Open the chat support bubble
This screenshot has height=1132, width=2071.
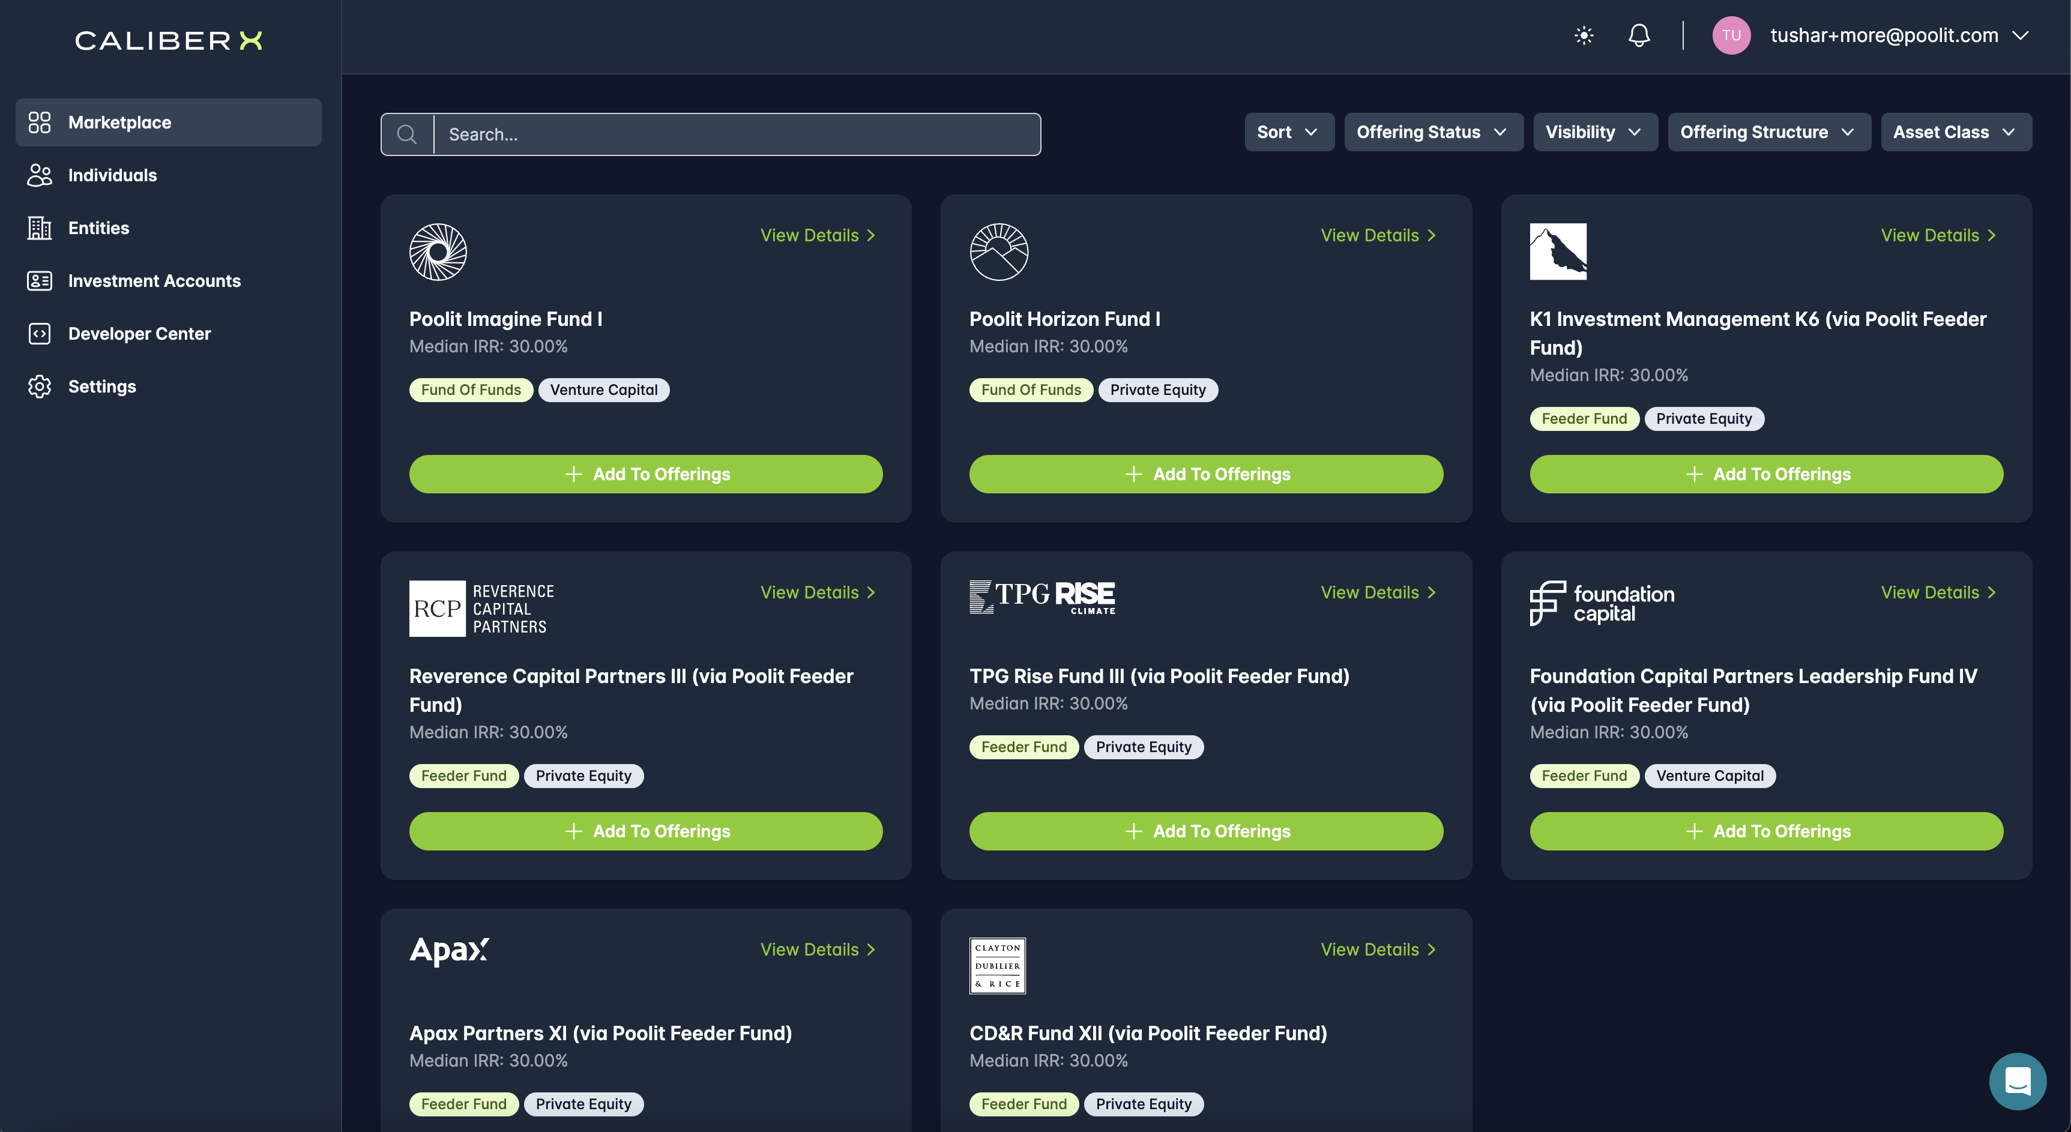pos(2016,1080)
